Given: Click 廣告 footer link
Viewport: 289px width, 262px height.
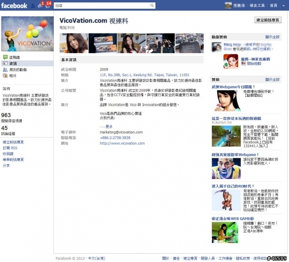Looking at the screenshot, I should 176,258.
